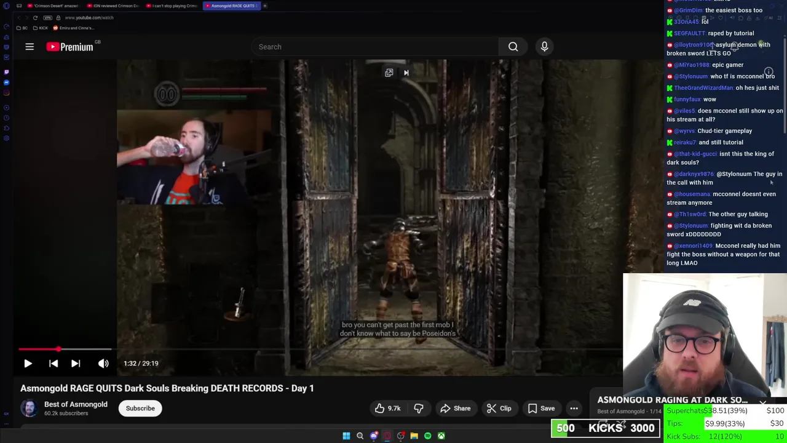Screen dimensions: 787x443
Task: Play the paused video
Action: click(x=28, y=364)
